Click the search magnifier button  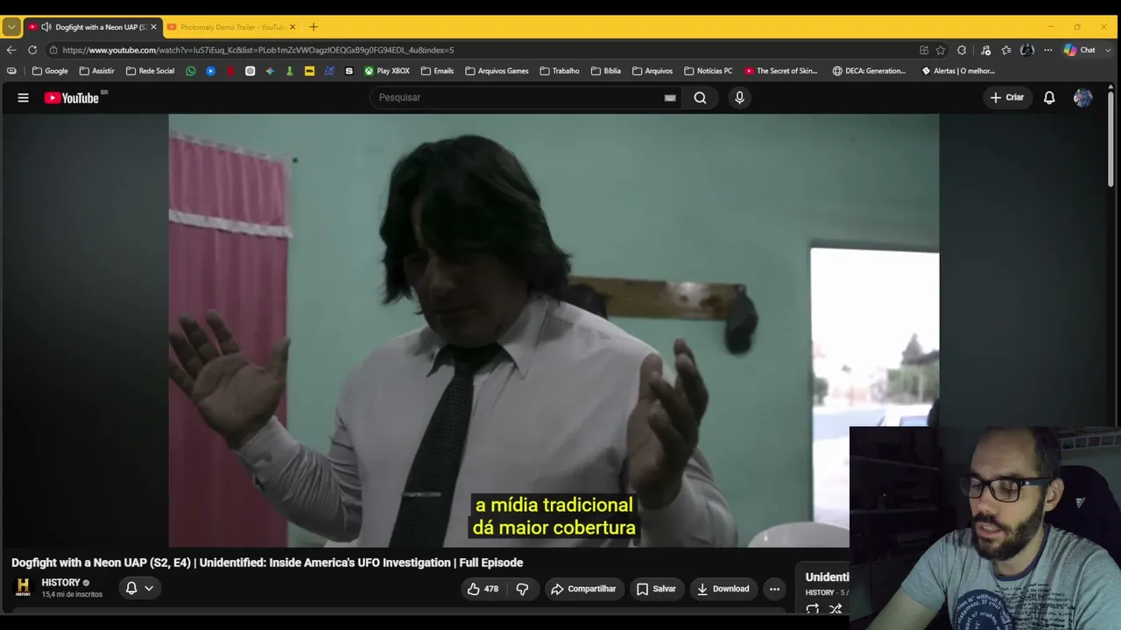point(700,98)
